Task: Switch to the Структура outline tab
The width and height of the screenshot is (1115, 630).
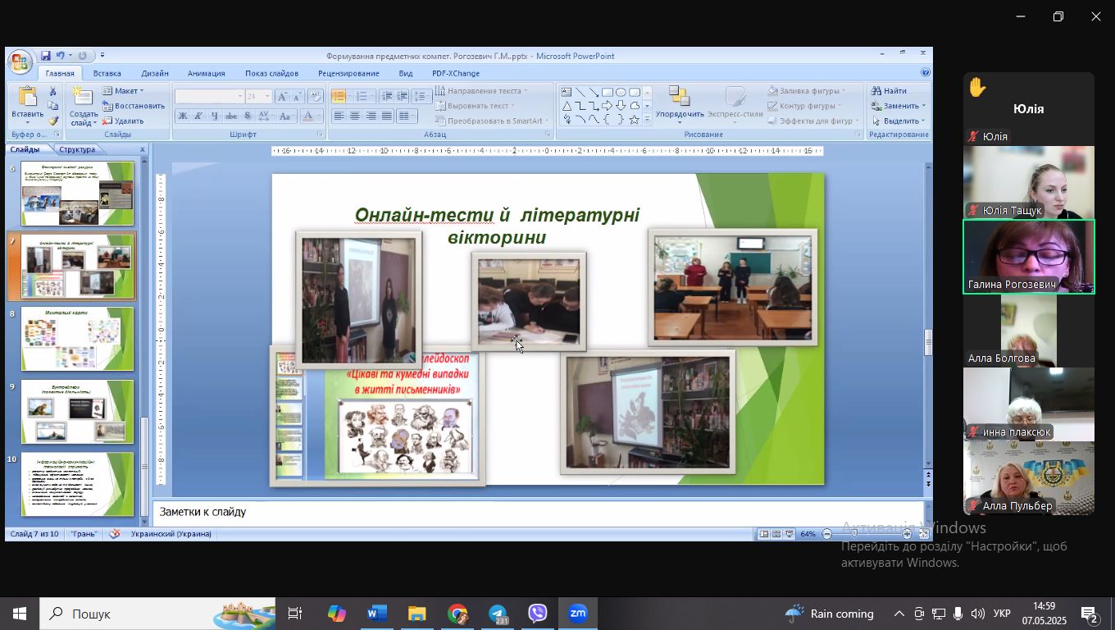Action: pos(77,149)
